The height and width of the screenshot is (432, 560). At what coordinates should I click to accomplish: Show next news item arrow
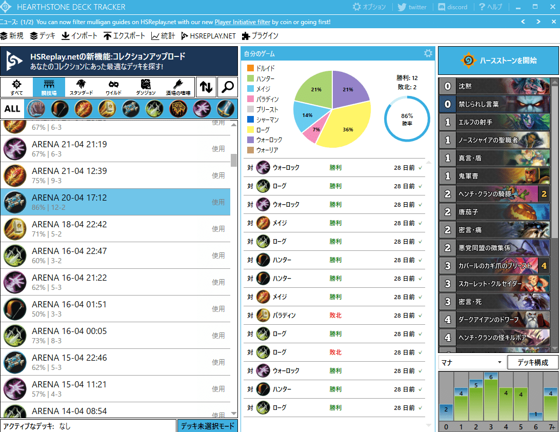[x=538, y=22]
